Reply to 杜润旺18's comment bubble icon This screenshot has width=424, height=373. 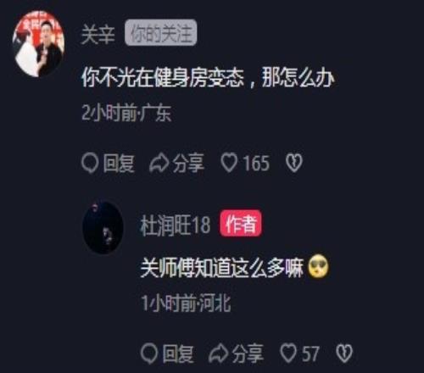pyautogui.click(x=149, y=354)
